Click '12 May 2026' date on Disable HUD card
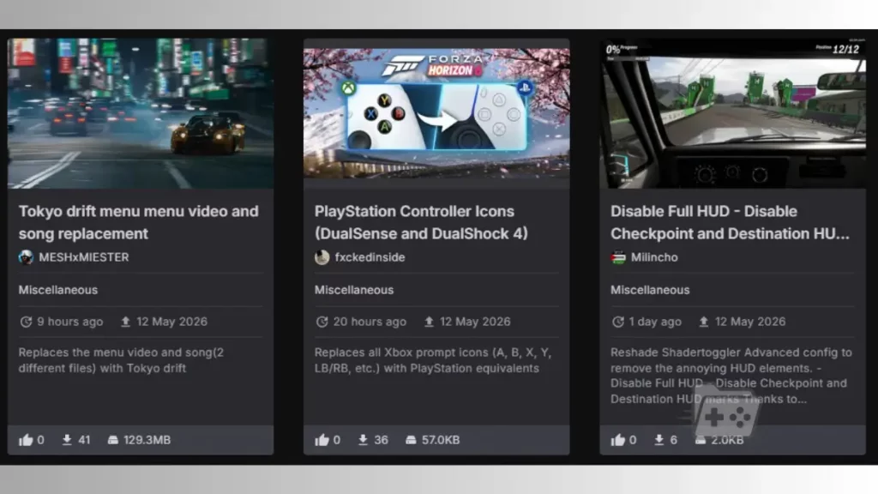 tap(750, 322)
